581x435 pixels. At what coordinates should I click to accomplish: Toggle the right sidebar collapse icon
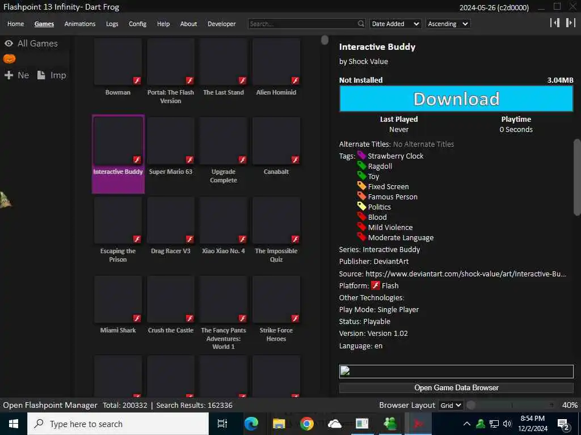(x=570, y=23)
